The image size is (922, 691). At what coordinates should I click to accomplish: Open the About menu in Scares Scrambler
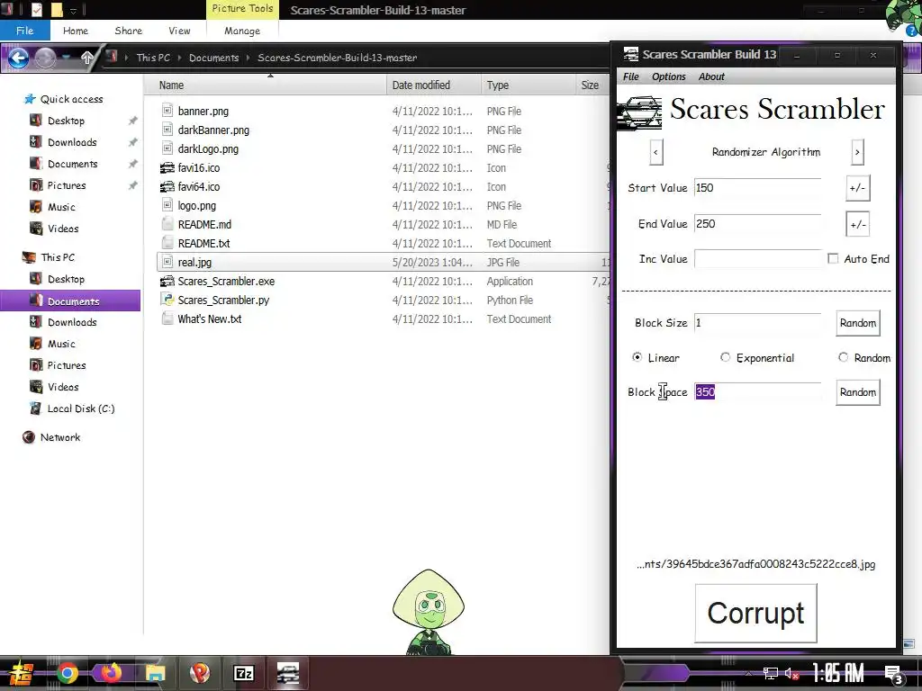(711, 76)
